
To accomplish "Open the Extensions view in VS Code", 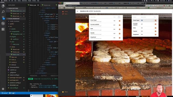I will point(3,29).
